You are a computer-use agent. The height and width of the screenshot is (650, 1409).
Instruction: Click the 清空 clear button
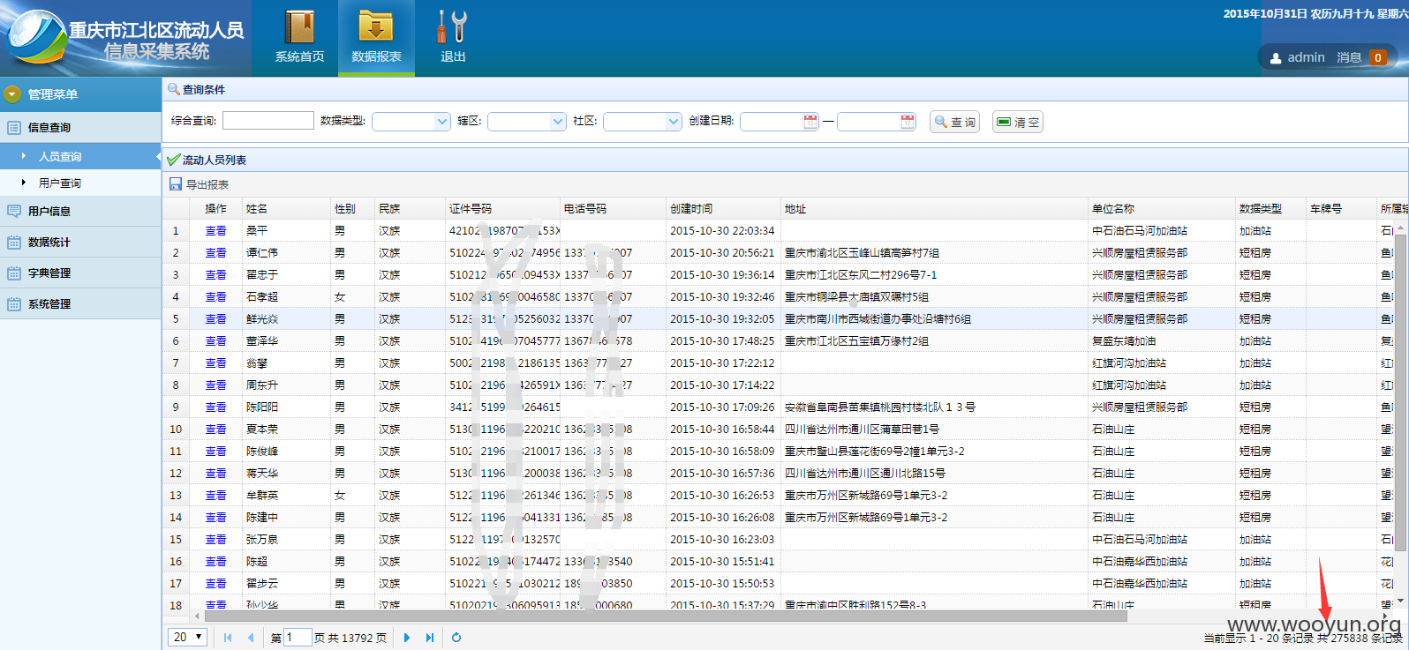(x=1018, y=122)
